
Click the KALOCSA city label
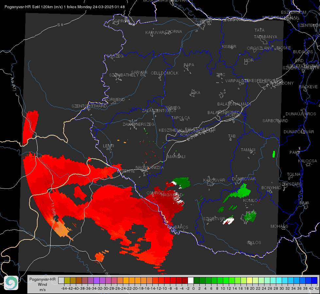click(308, 161)
